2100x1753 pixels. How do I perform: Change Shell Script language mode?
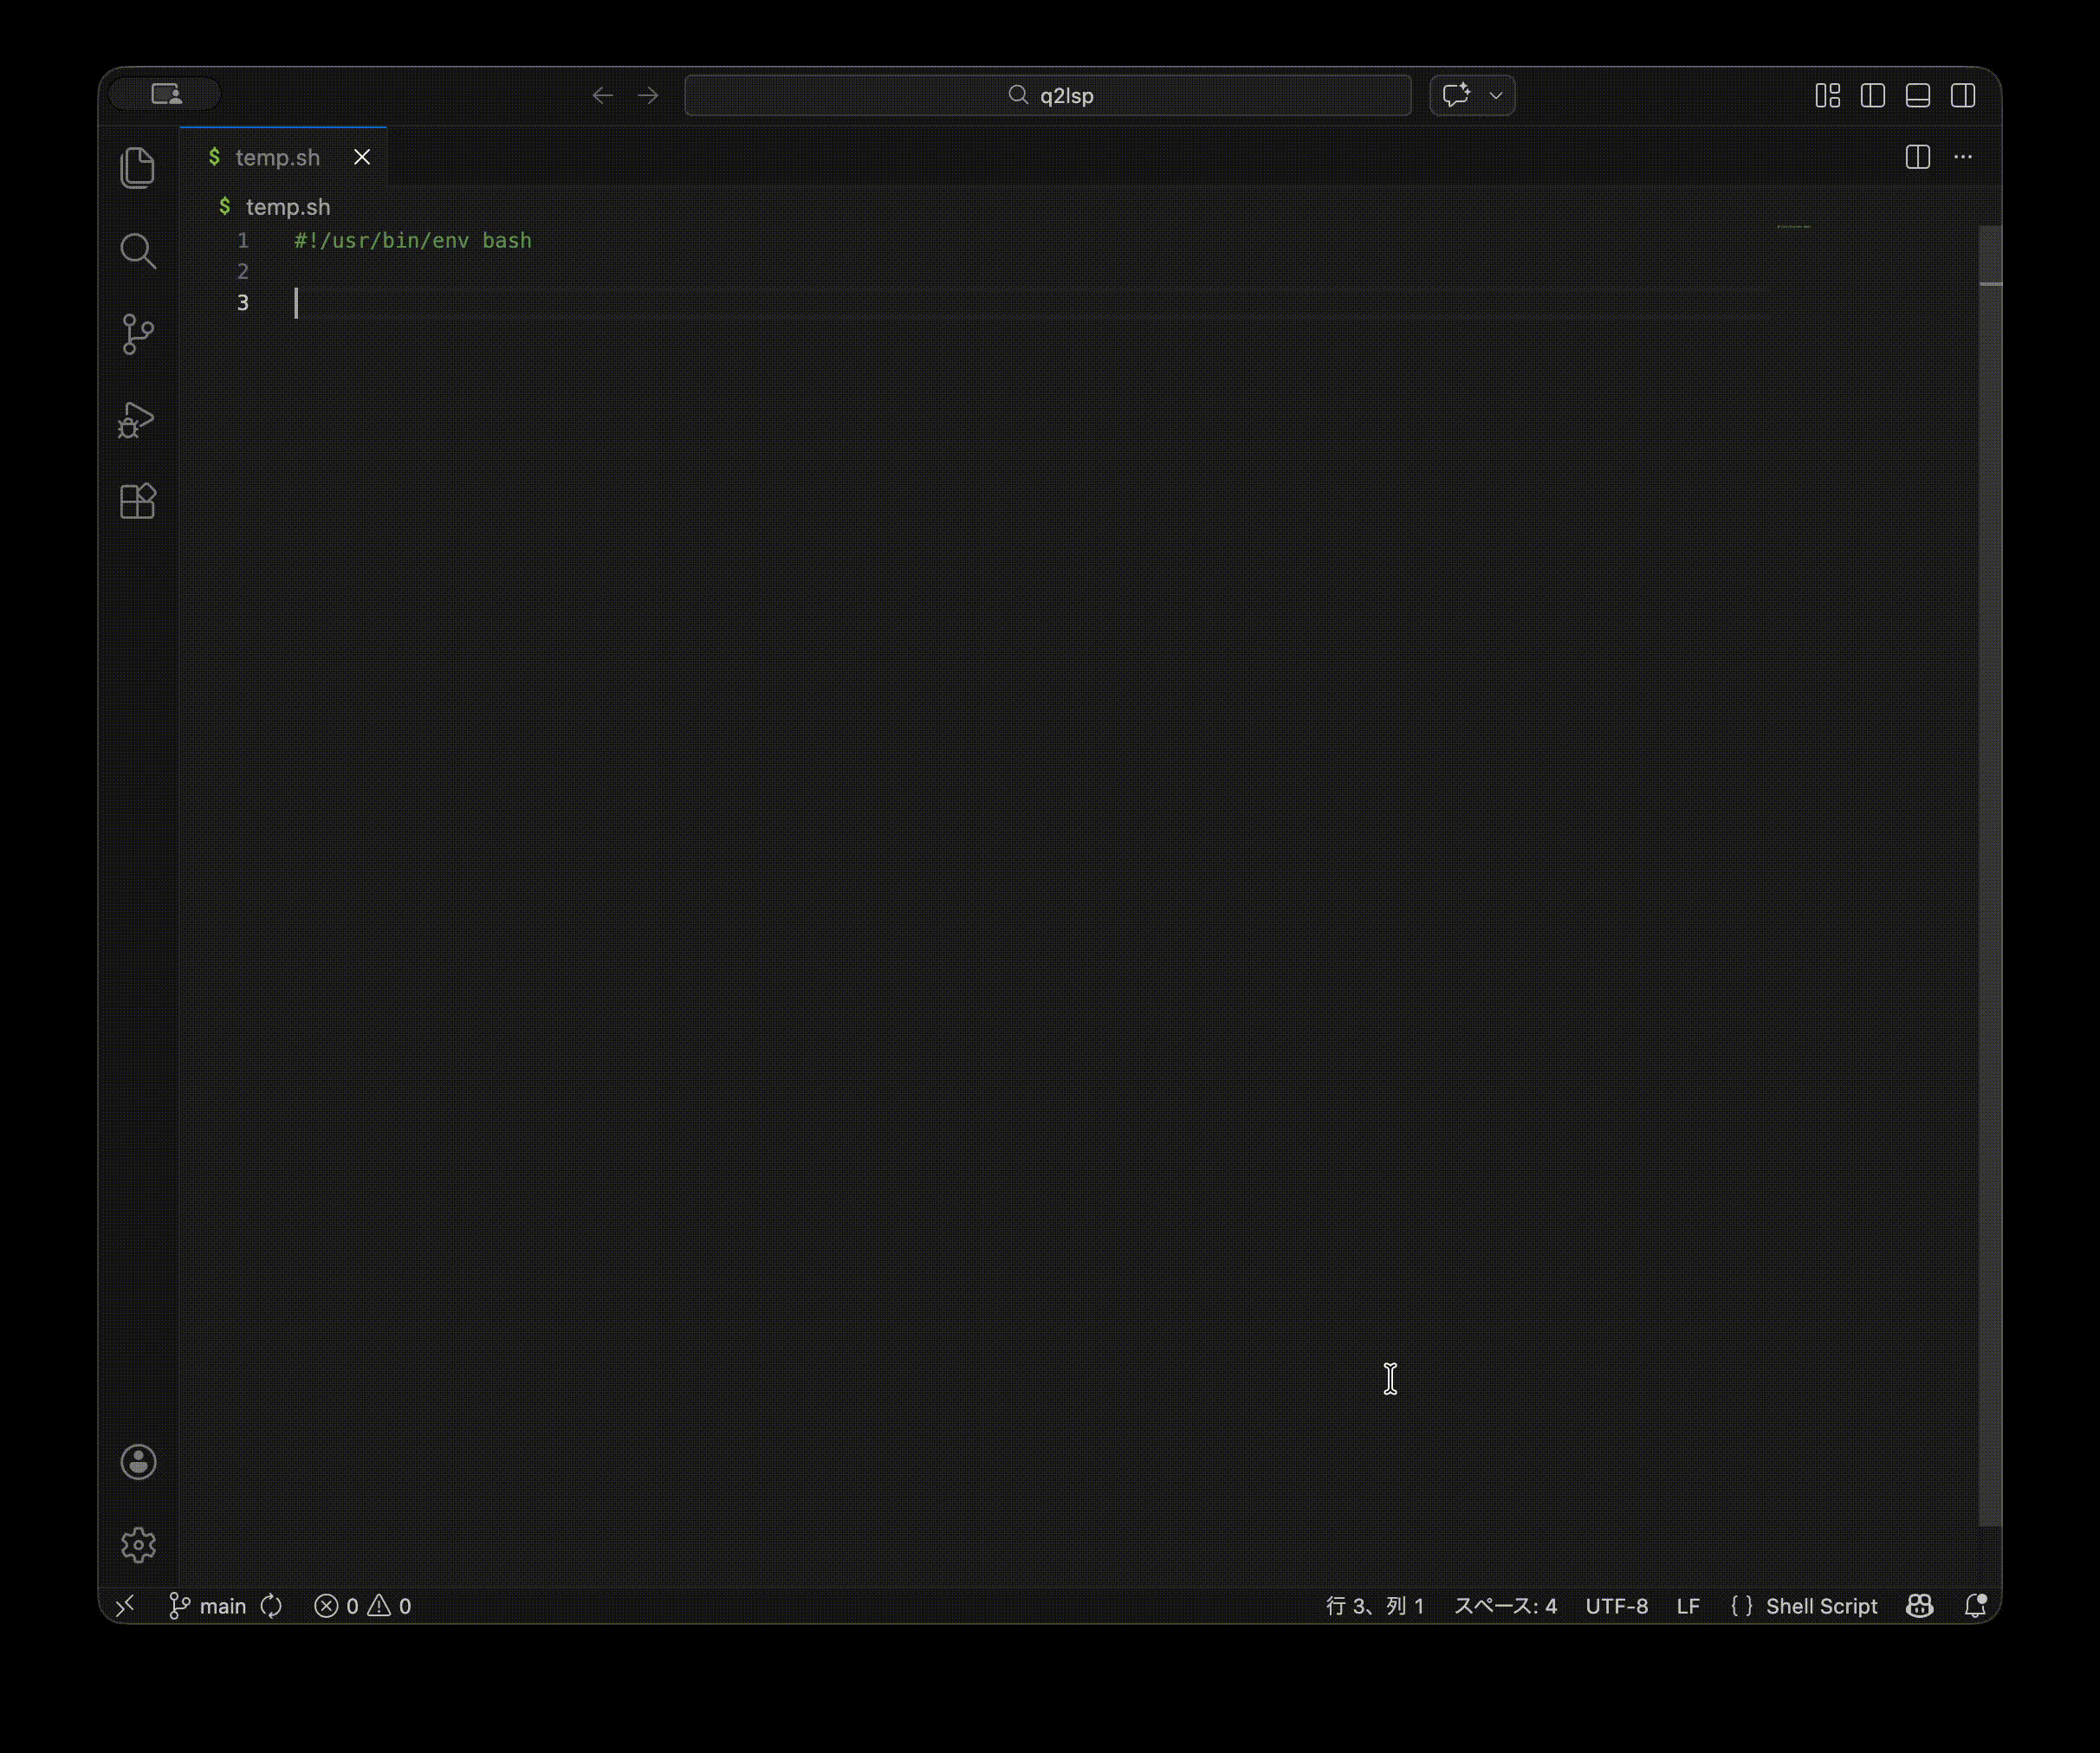tap(1821, 1606)
